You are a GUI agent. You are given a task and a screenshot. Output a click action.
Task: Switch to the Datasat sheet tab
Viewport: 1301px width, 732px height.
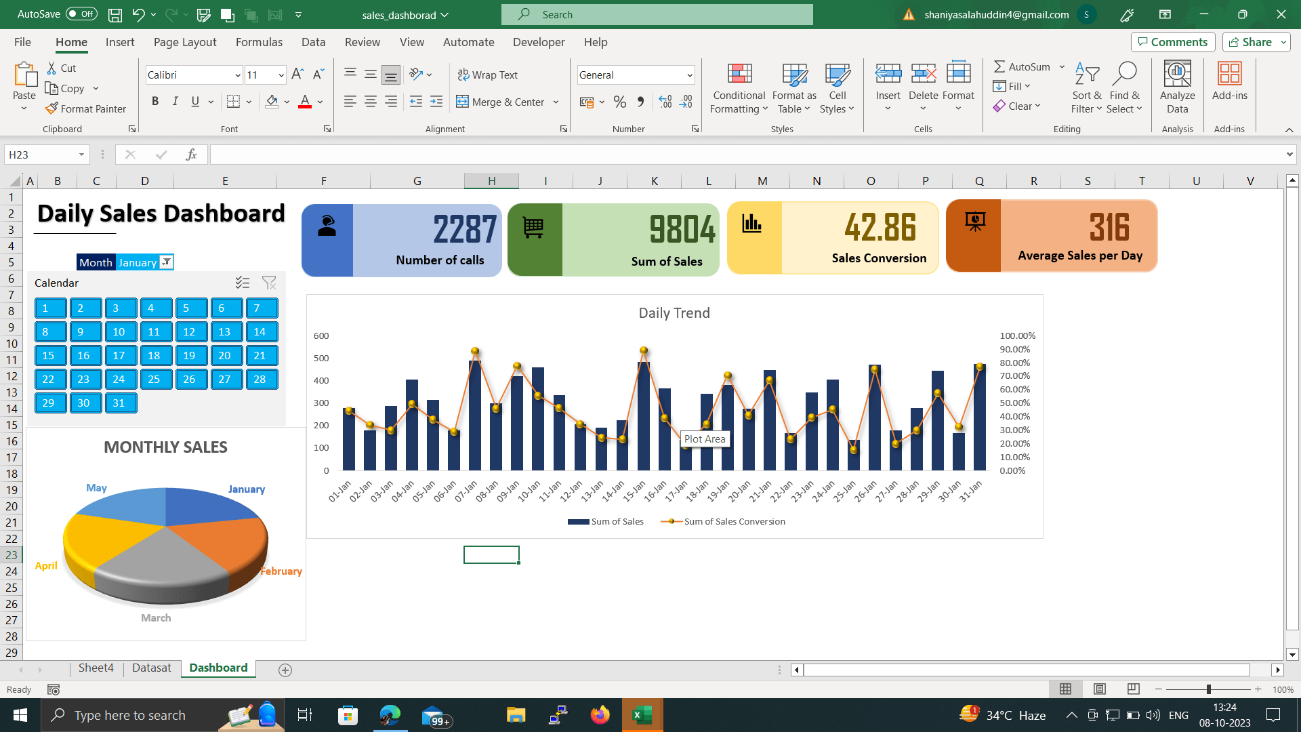[151, 668]
